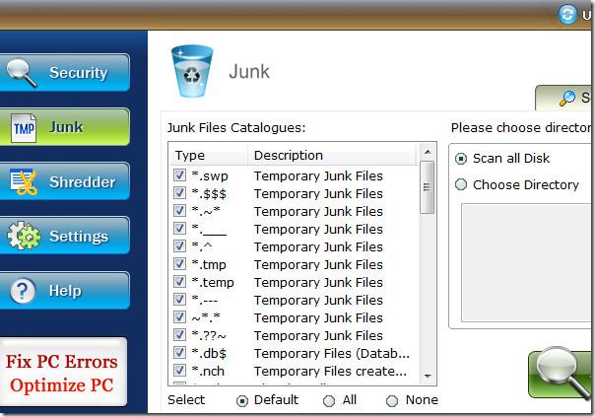Click the Security magnifier icon
This screenshot has height=417, width=595.
pyautogui.click(x=23, y=72)
